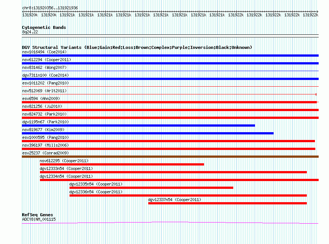Open nsv821256 (Ju2010) variant label

pyautogui.click(x=42, y=106)
